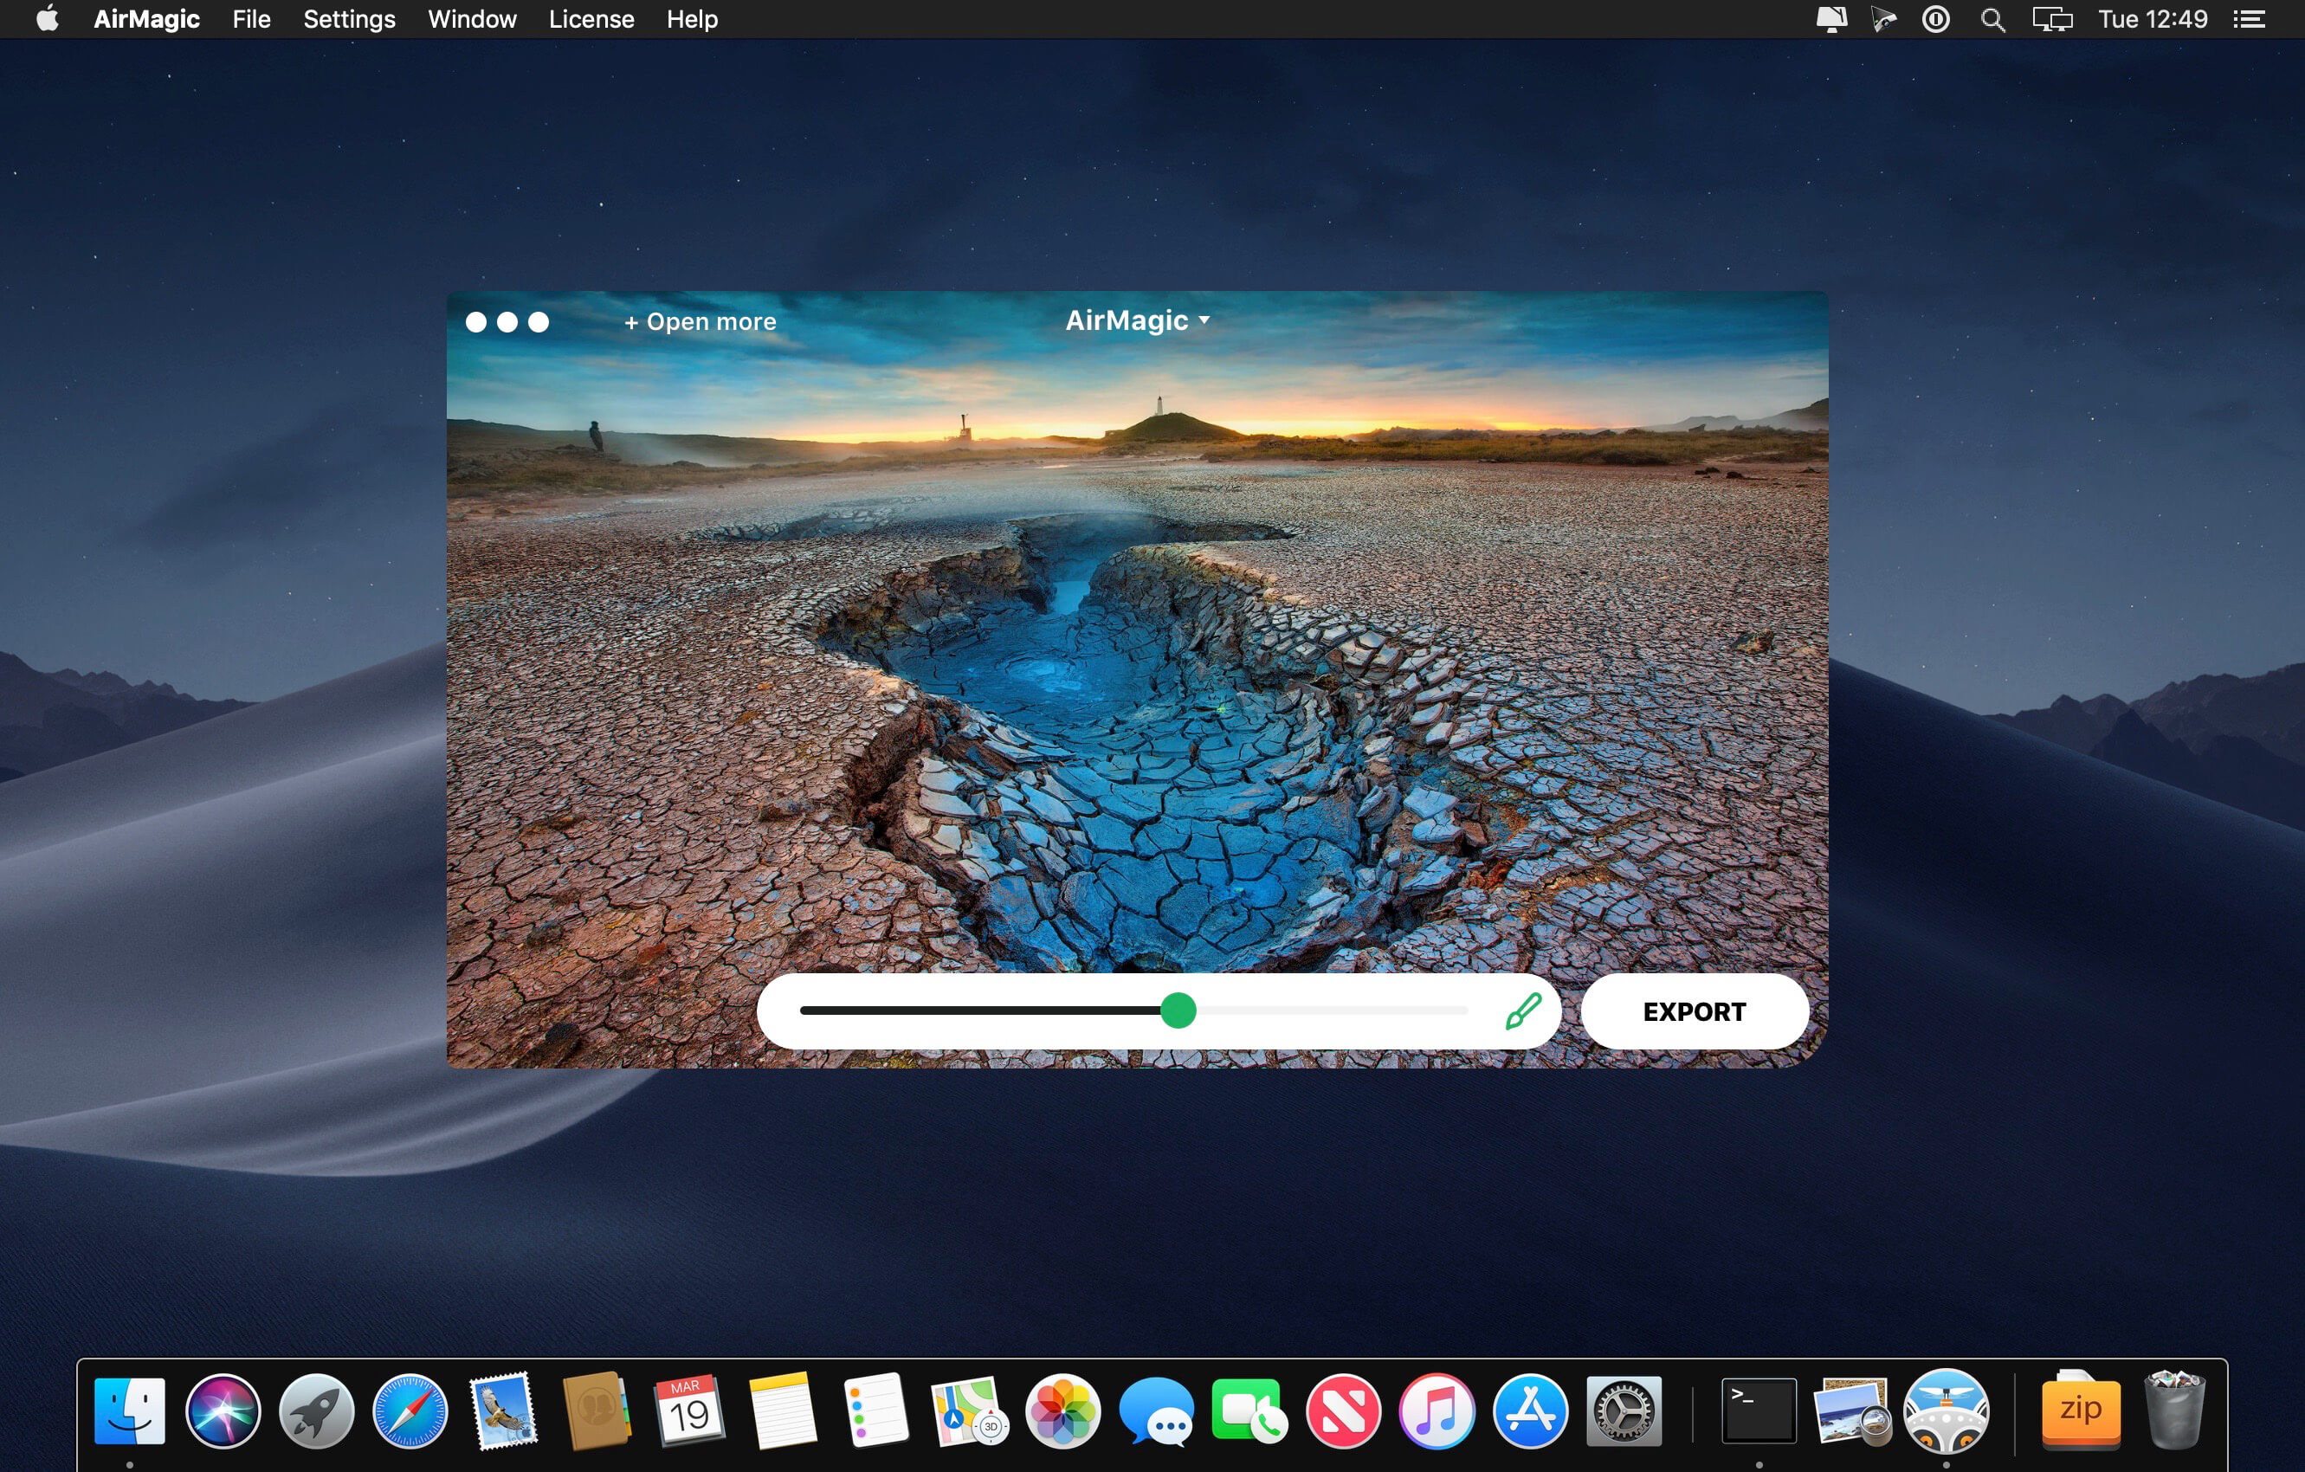This screenshot has width=2305, height=1472.
Task: Open Safari compass icon in Dock
Action: [x=410, y=1411]
